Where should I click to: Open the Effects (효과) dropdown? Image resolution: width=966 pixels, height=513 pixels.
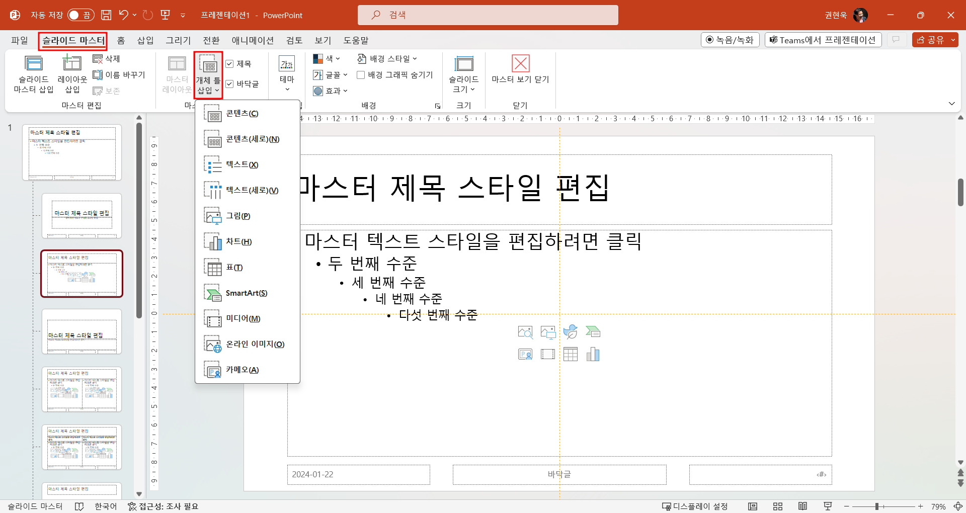(331, 91)
